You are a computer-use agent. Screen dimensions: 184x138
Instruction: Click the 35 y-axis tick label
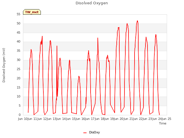pos(18,51)
